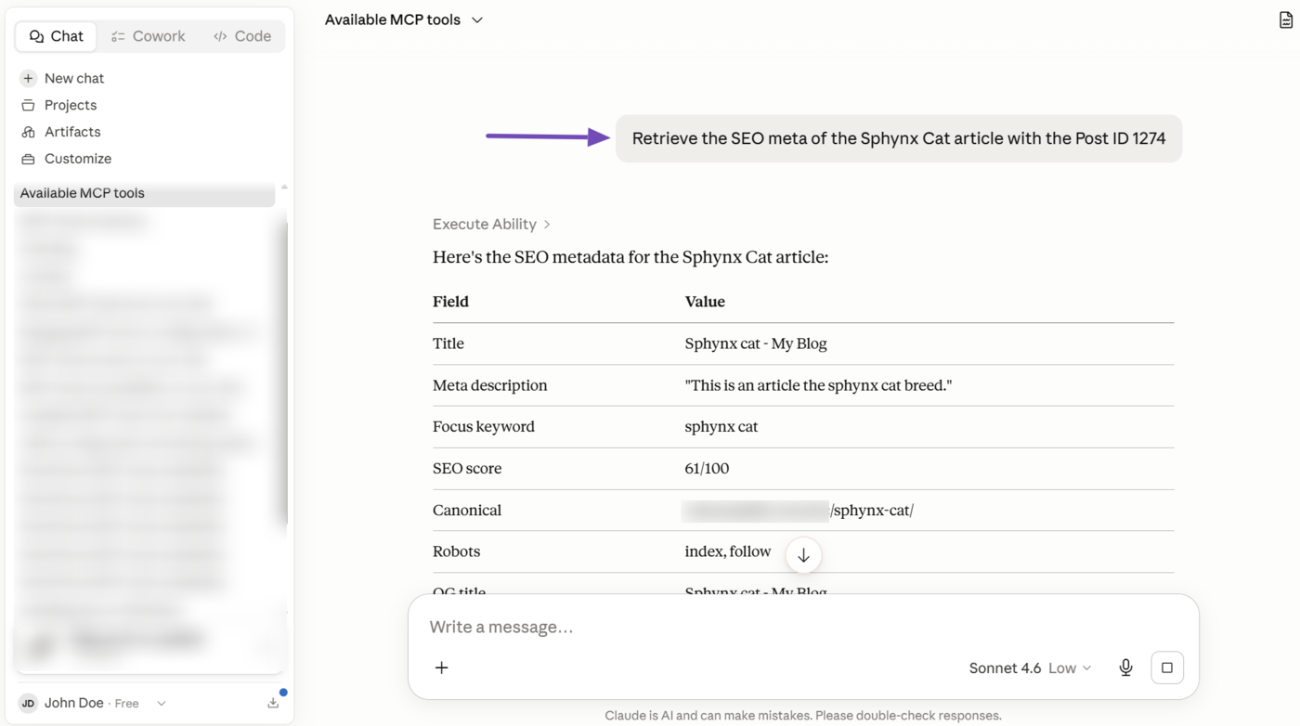Start a New chat
The width and height of the screenshot is (1300, 726).
point(74,78)
